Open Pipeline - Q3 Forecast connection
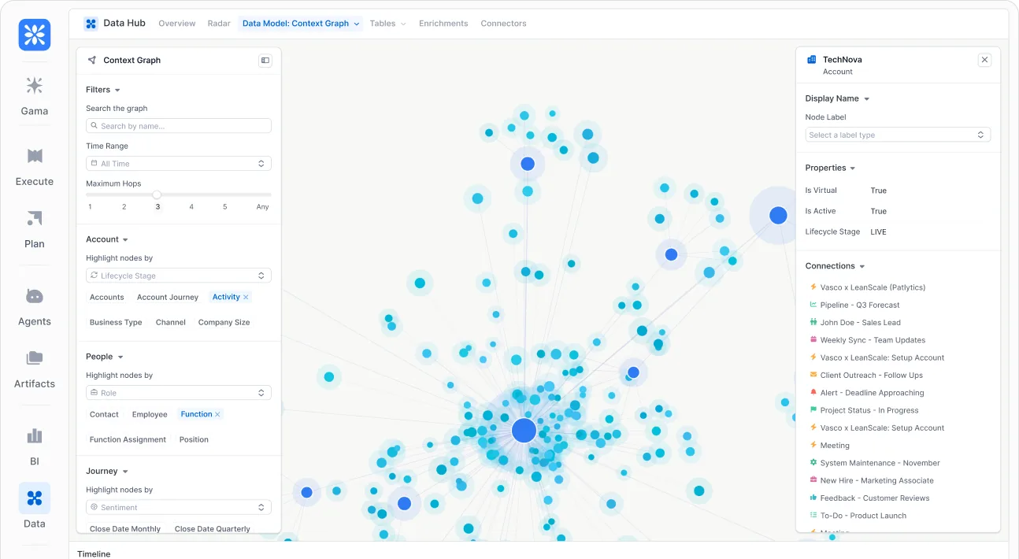 point(860,305)
